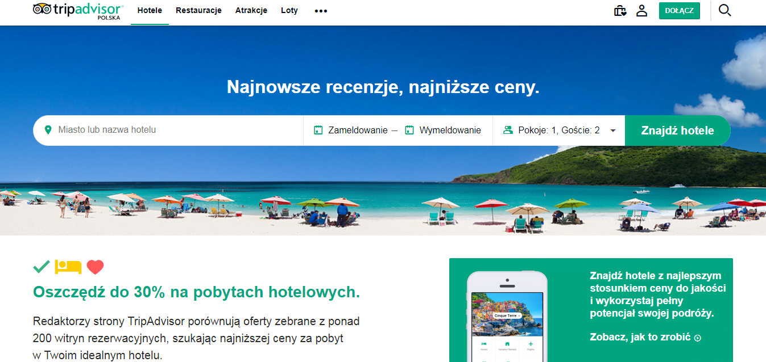Click the Wymeldowanie calendar icon
The width and height of the screenshot is (766, 362).
pyautogui.click(x=409, y=131)
